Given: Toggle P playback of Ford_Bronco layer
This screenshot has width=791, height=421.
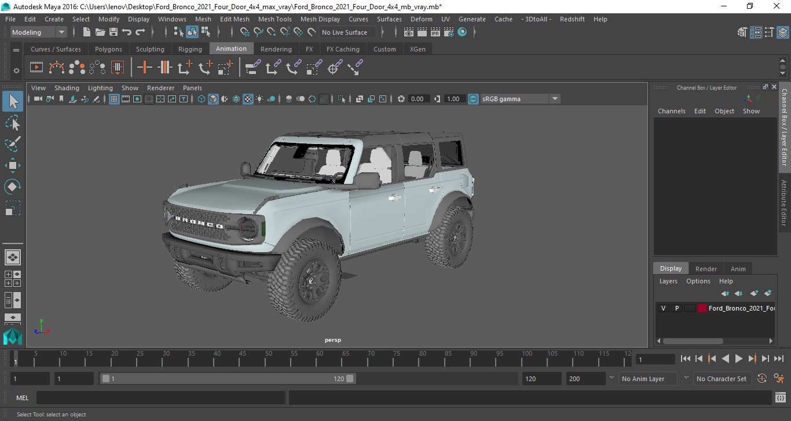Looking at the screenshot, I should point(676,308).
